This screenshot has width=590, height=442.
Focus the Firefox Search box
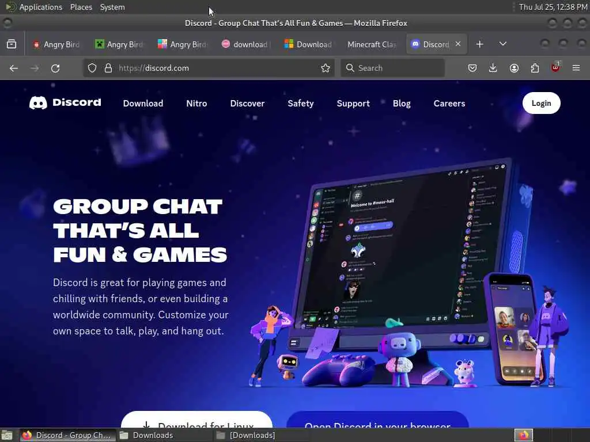pyautogui.click(x=392, y=68)
